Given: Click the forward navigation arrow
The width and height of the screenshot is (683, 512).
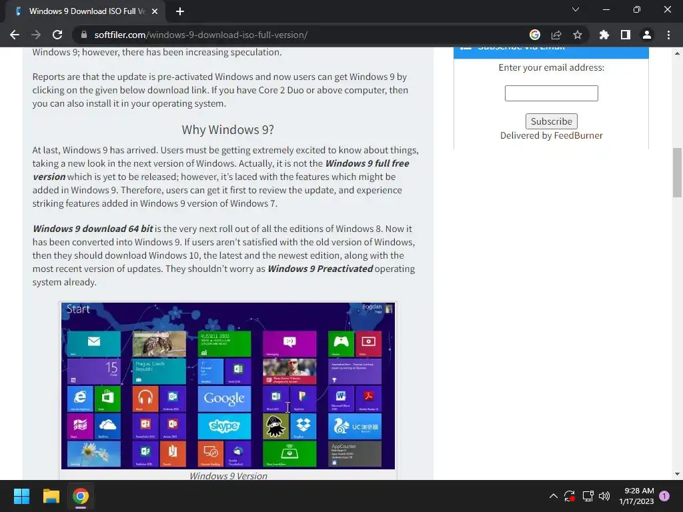Looking at the screenshot, I should 36,35.
